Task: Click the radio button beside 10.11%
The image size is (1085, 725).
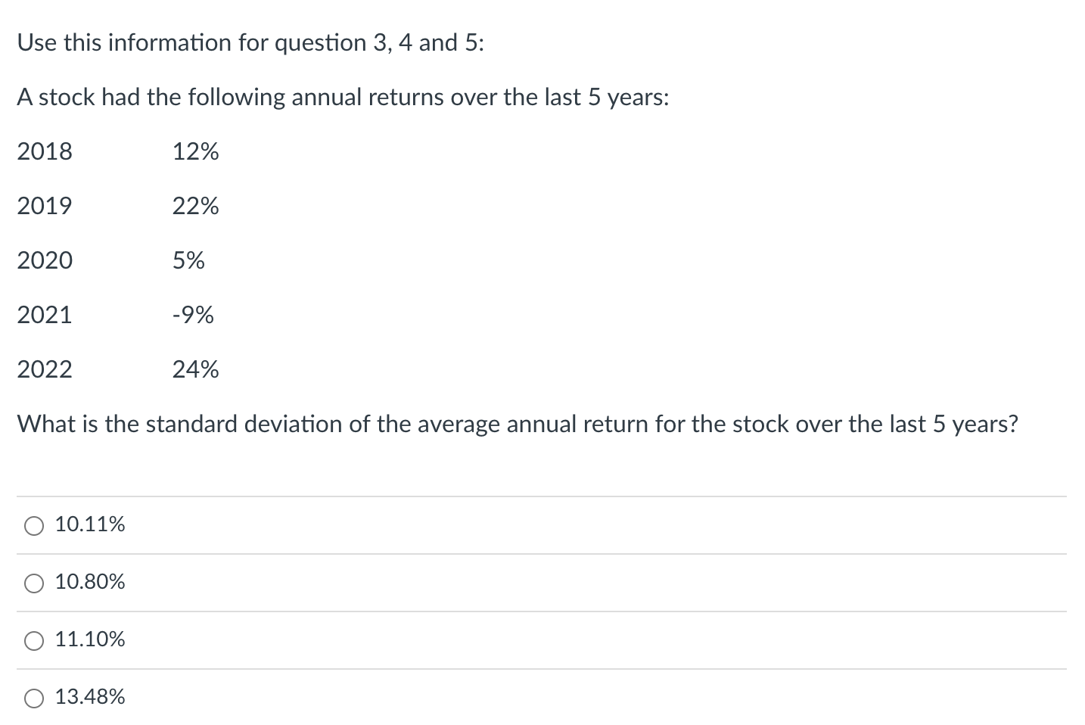Action: [33, 524]
